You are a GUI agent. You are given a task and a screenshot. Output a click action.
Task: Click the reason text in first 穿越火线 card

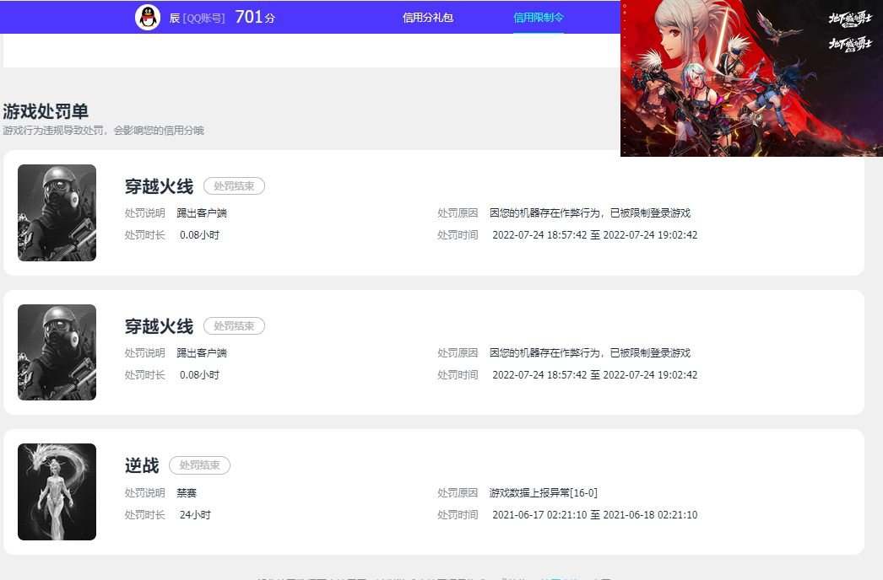click(x=589, y=213)
